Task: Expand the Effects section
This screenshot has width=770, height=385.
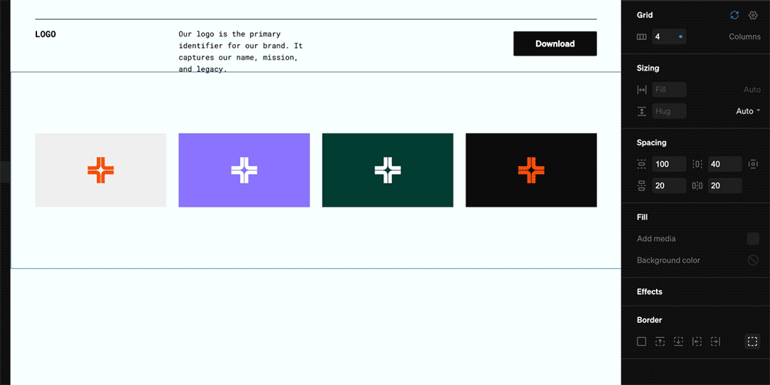Action: click(650, 292)
